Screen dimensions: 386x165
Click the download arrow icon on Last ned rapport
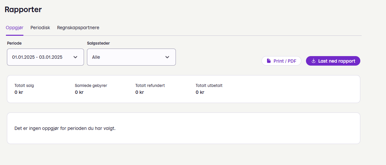[314, 61]
